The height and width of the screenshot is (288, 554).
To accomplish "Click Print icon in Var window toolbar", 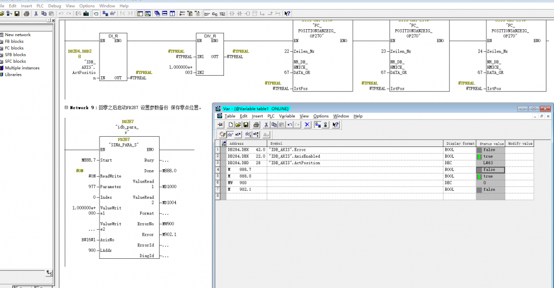I will tap(256, 125).
